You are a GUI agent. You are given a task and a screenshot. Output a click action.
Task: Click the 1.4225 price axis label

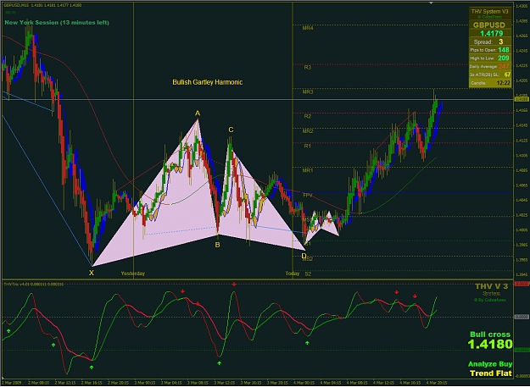click(522, 65)
